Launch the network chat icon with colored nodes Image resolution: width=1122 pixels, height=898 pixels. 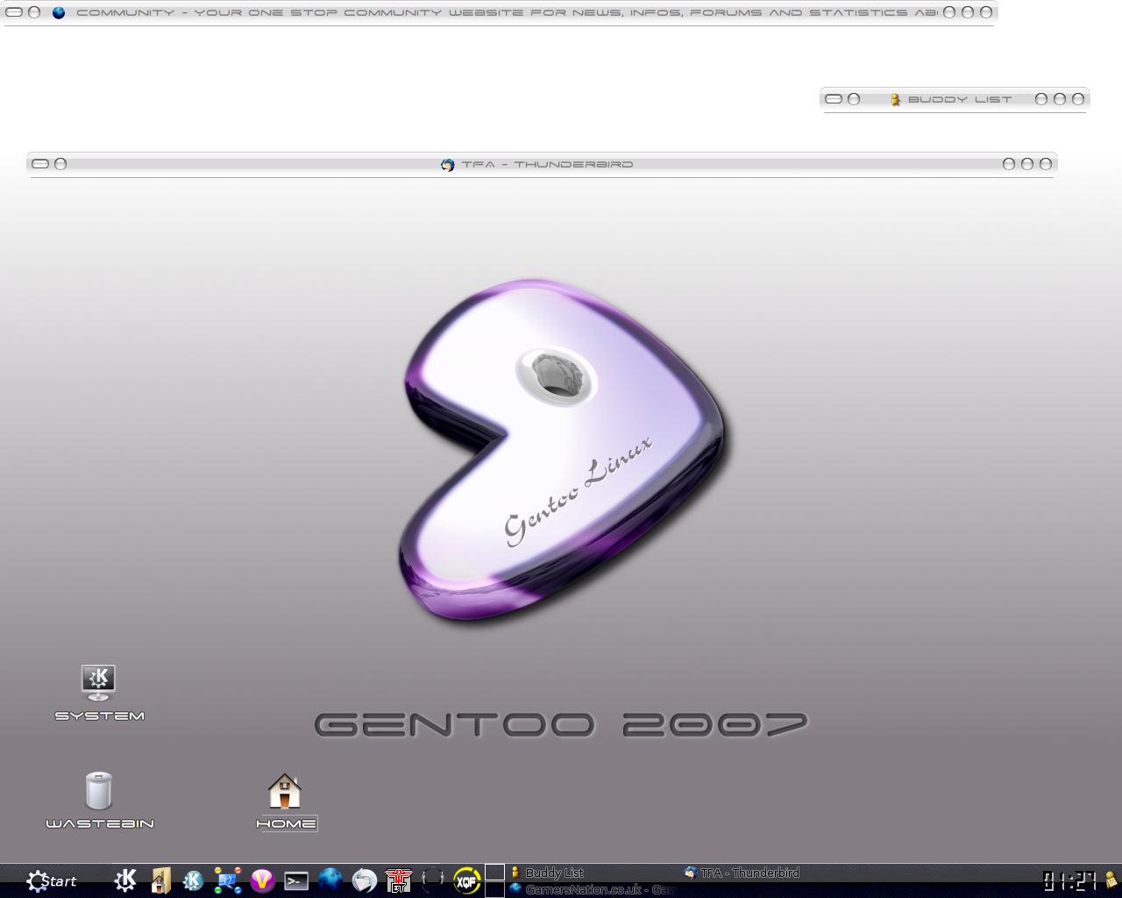[228, 880]
